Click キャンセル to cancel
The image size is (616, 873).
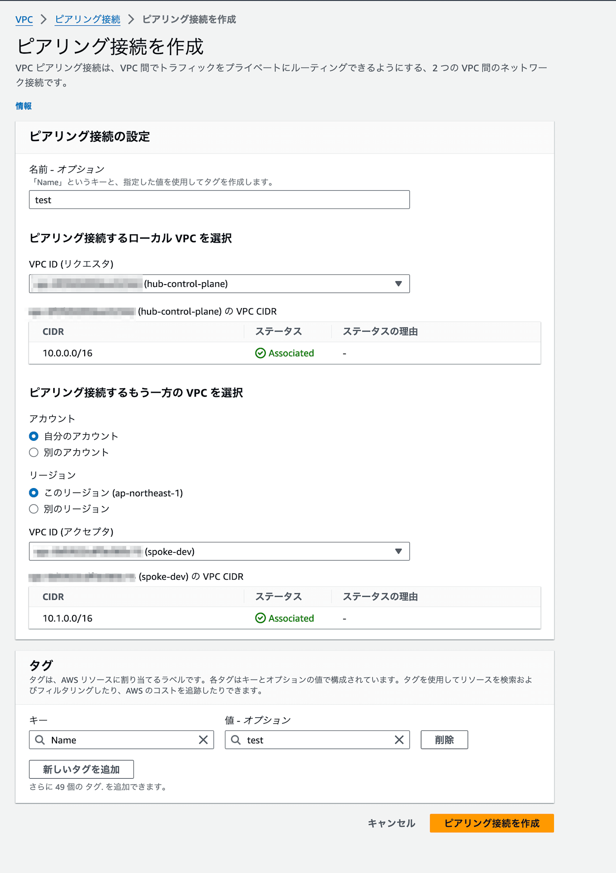pos(391,823)
